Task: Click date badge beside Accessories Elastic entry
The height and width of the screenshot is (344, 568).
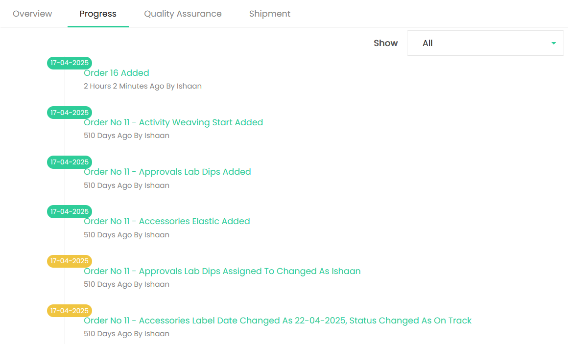Action: click(70, 211)
